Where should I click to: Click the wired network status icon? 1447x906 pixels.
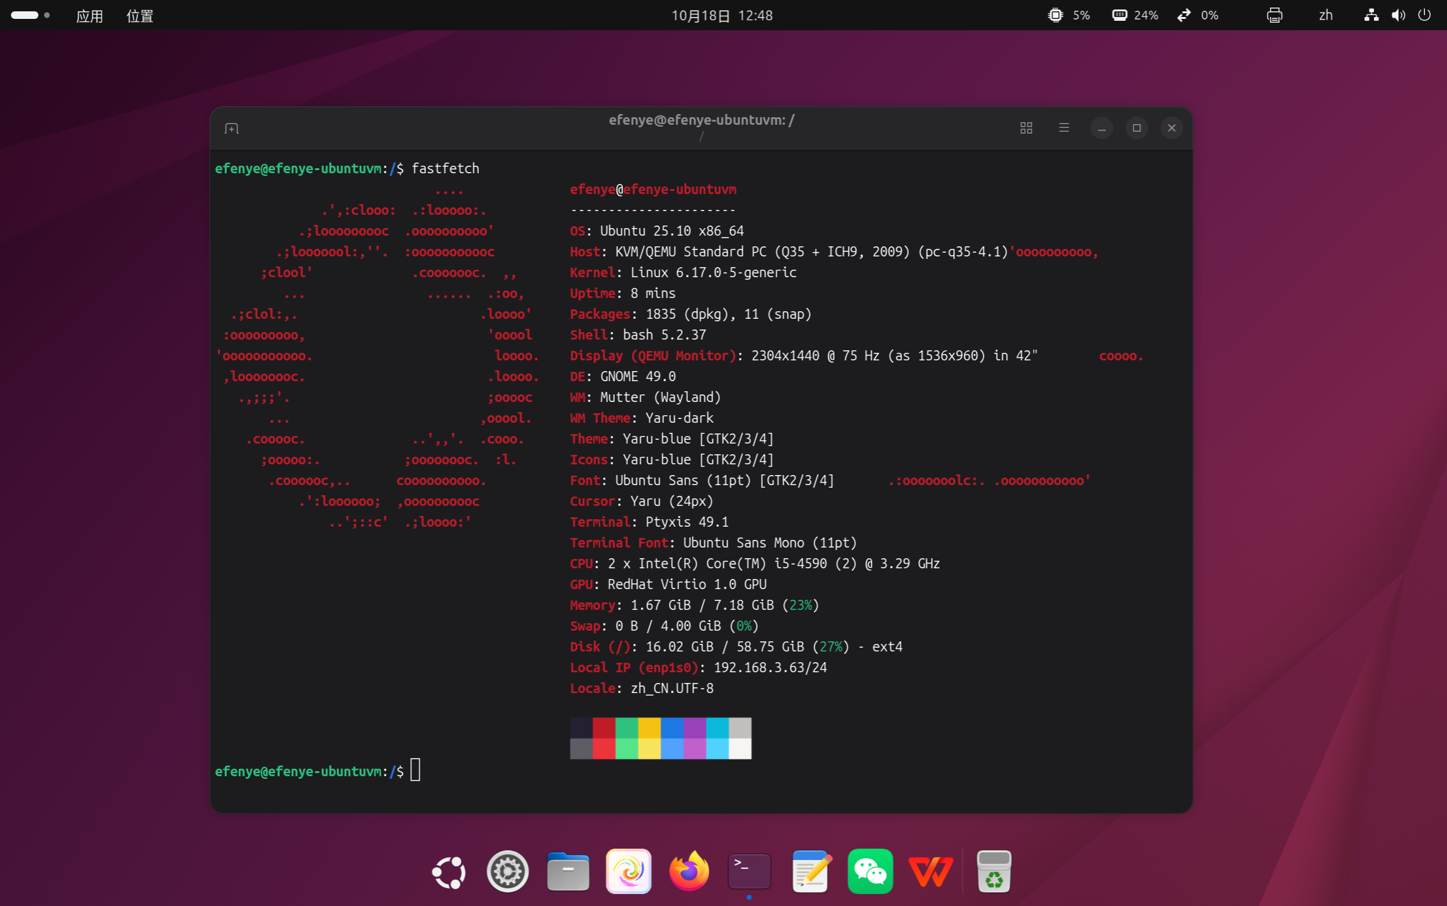click(x=1371, y=15)
